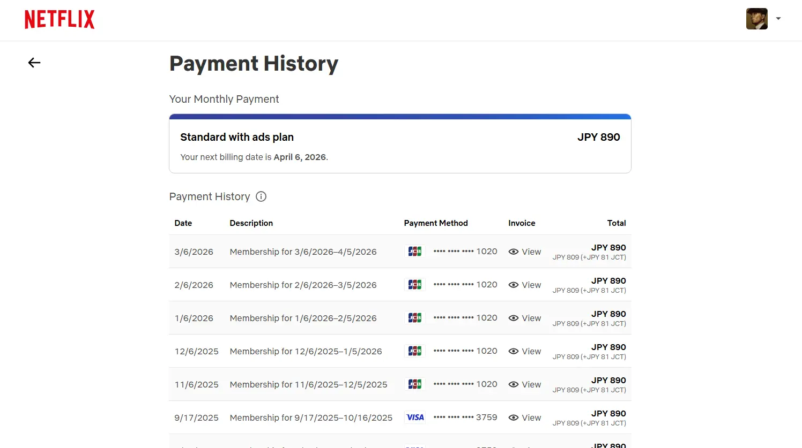Screen dimensions: 802x448
Task: Select Membership for 1/6/2026–2/5/2026 description
Action: 303,318
